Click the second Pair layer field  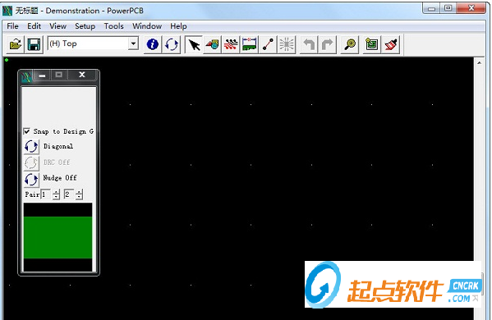point(69,194)
